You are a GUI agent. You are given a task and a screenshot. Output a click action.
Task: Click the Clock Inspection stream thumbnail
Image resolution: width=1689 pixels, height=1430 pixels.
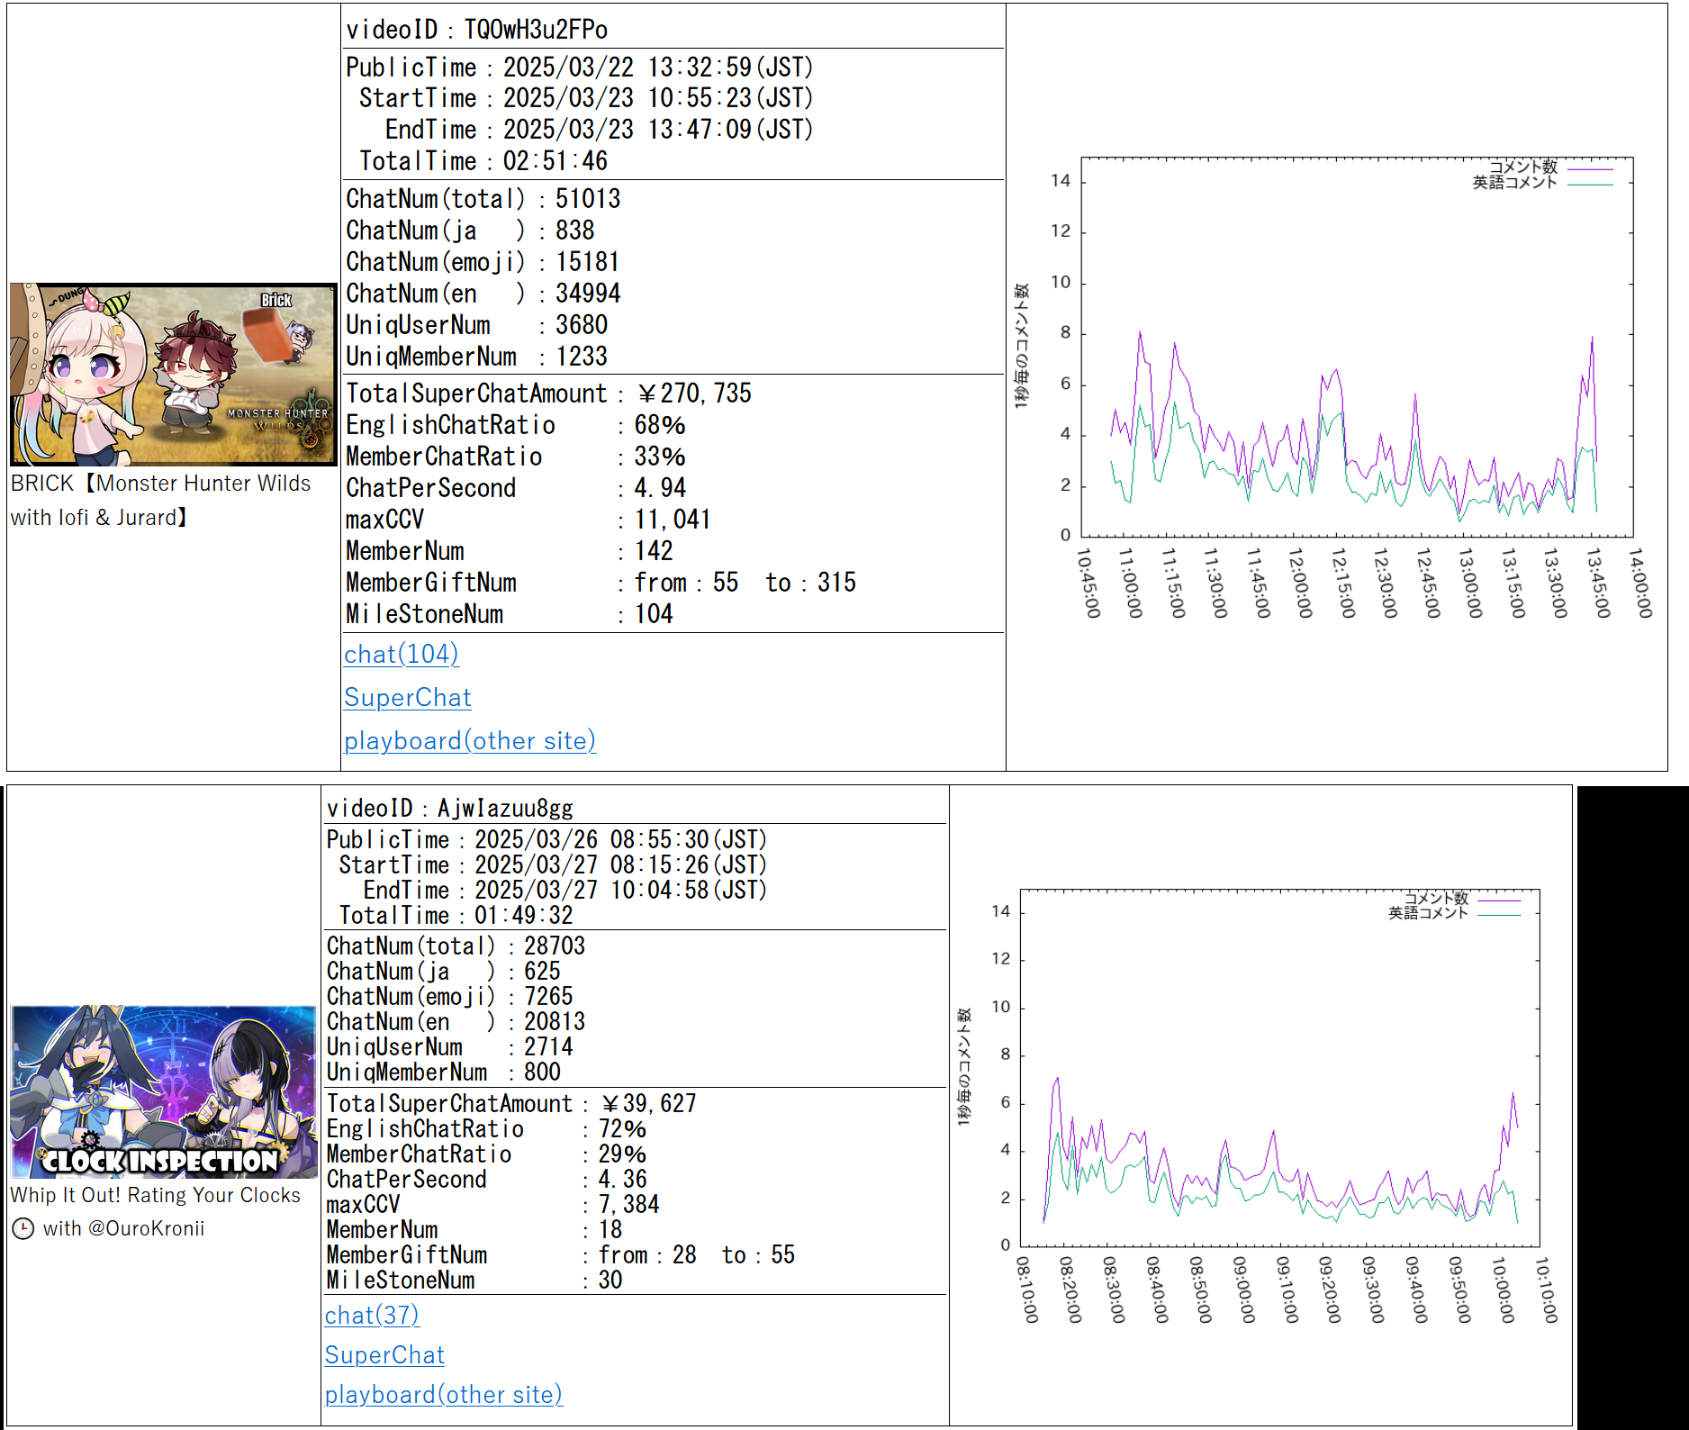[x=164, y=1091]
